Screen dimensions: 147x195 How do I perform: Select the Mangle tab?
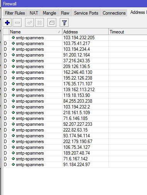tap(49, 13)
